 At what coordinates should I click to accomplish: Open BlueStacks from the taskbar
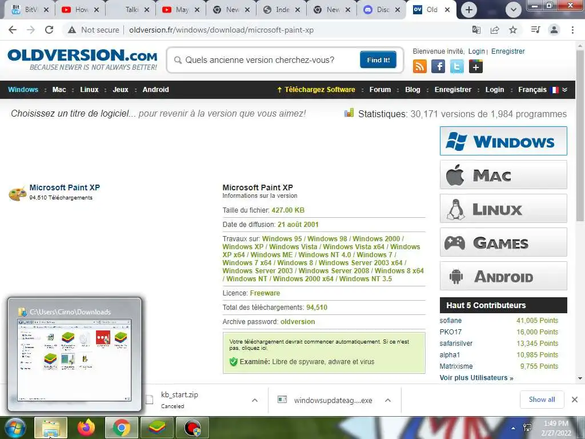[x=157, y=428]
